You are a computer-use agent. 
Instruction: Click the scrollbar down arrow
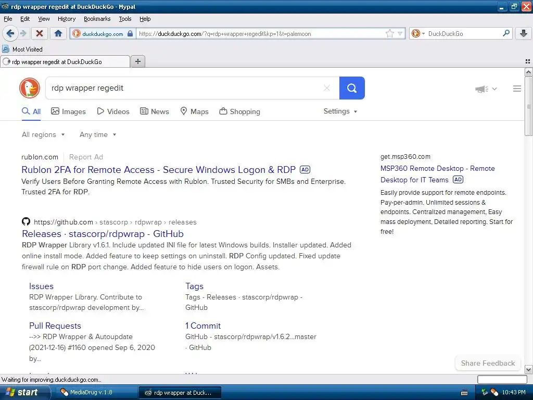click(x=528, y=369)
